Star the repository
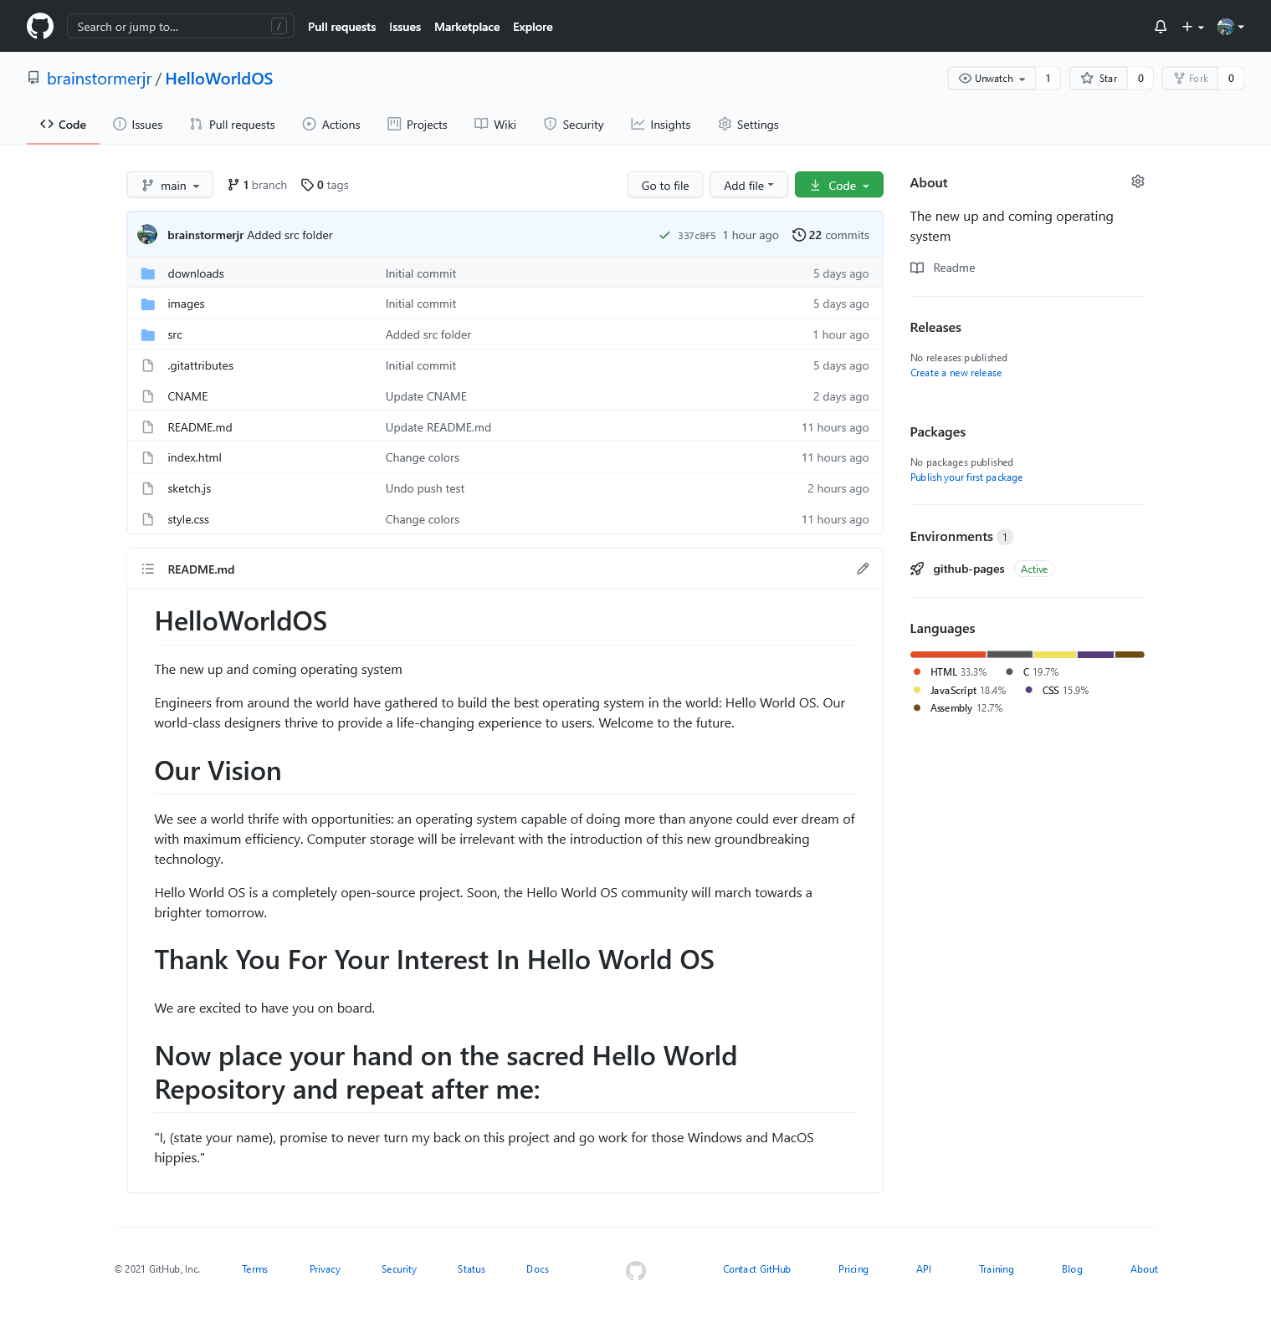The height and width of the screenshot is (1322, 1271). pyautogui.click(x=1099, y=79)
